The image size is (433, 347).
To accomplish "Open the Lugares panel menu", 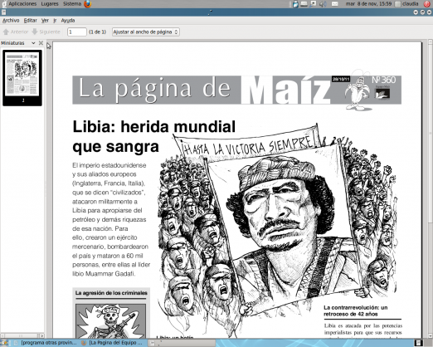I will click(x=50, y=4).
